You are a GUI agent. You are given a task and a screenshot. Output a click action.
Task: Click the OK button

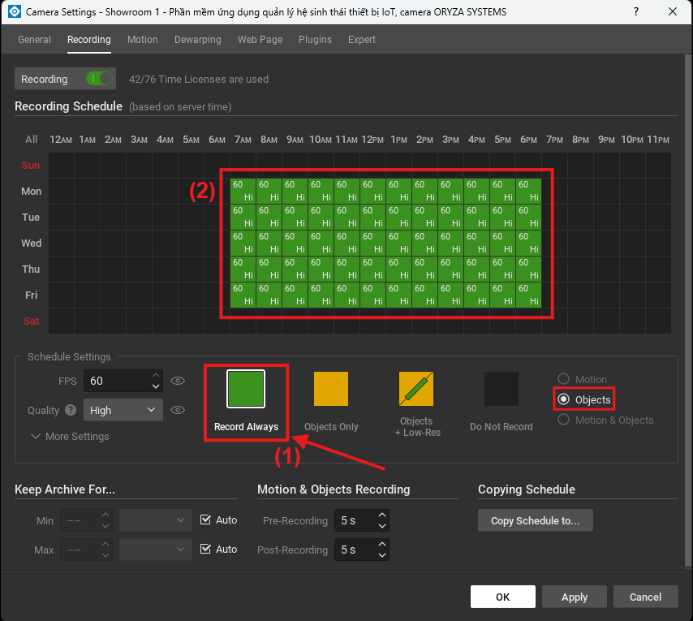pyautogui.click(x=502, y=597)
